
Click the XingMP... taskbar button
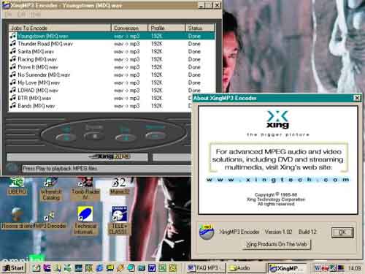click(287, 268)
